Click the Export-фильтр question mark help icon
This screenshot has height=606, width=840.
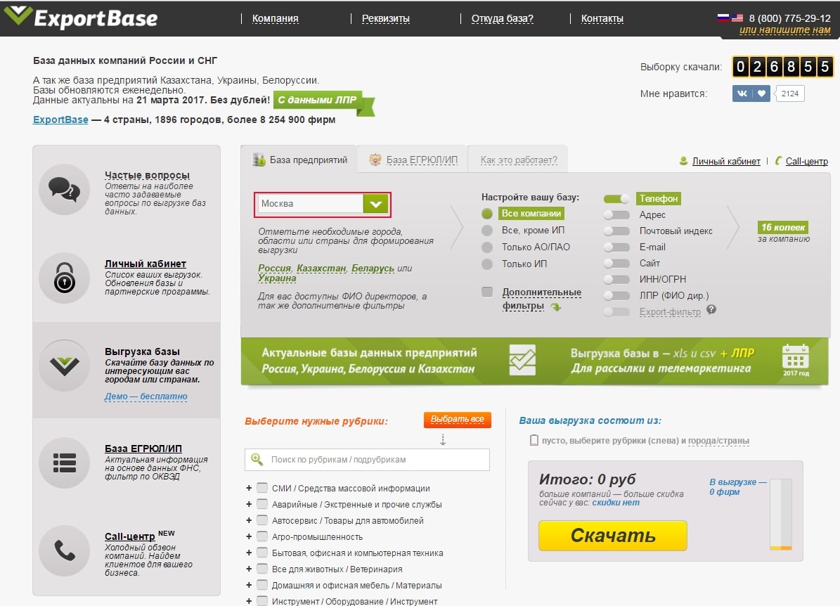click(711, 310)
